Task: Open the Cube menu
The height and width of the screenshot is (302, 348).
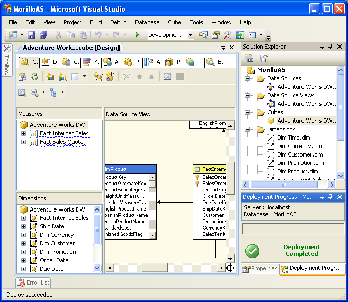Action: click(x=174, y=22)
